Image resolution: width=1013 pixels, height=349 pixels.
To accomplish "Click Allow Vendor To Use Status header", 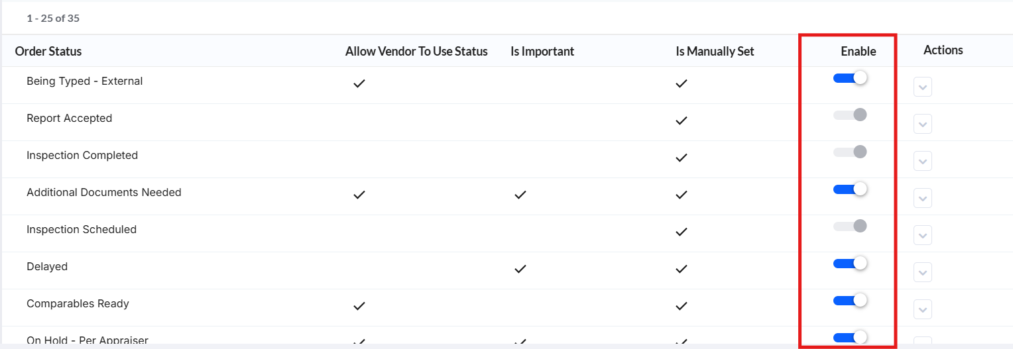I will click(416, 51).
